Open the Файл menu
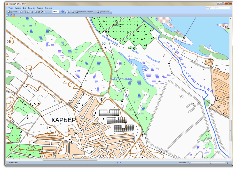This screenshot has height=170, width=233. (x=10, y=8)
